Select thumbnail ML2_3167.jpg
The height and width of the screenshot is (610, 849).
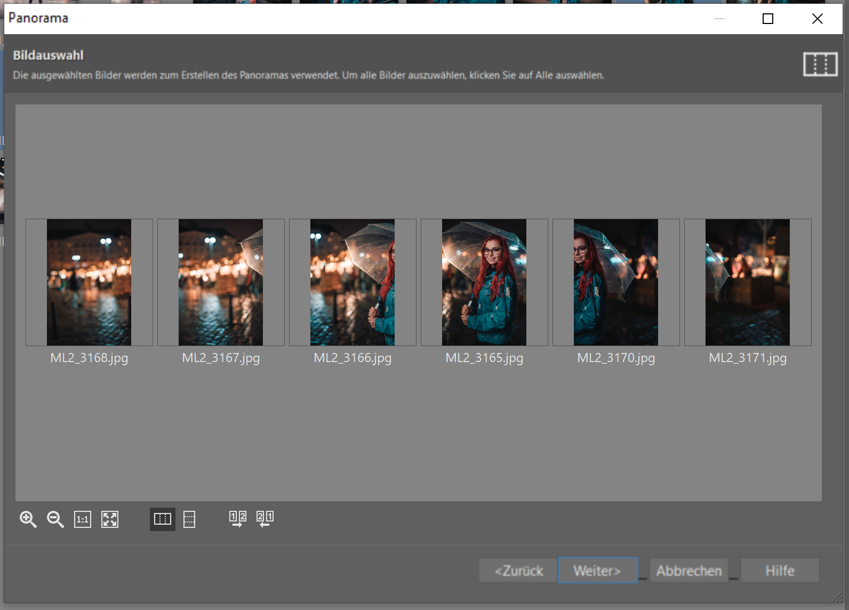click(221, 282)
